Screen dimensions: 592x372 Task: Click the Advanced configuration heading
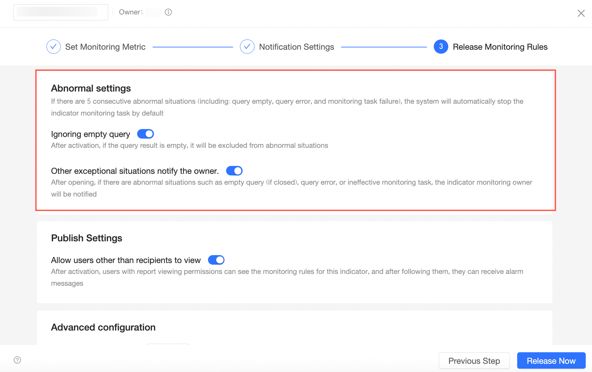pos(103,327)
